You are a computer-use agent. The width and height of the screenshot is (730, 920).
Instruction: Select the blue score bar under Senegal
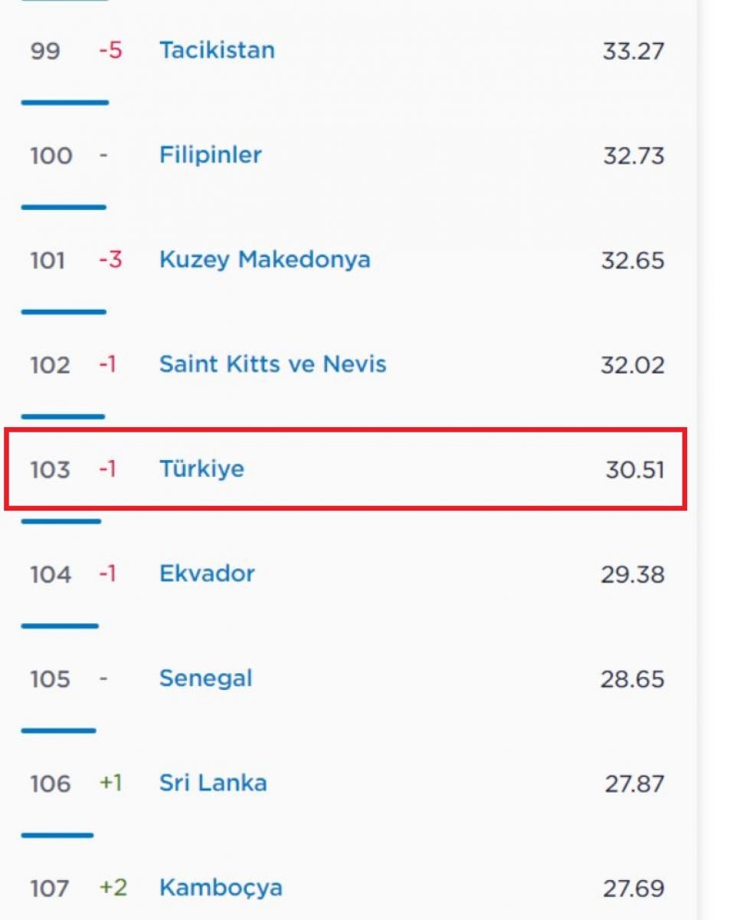point(58,731)
